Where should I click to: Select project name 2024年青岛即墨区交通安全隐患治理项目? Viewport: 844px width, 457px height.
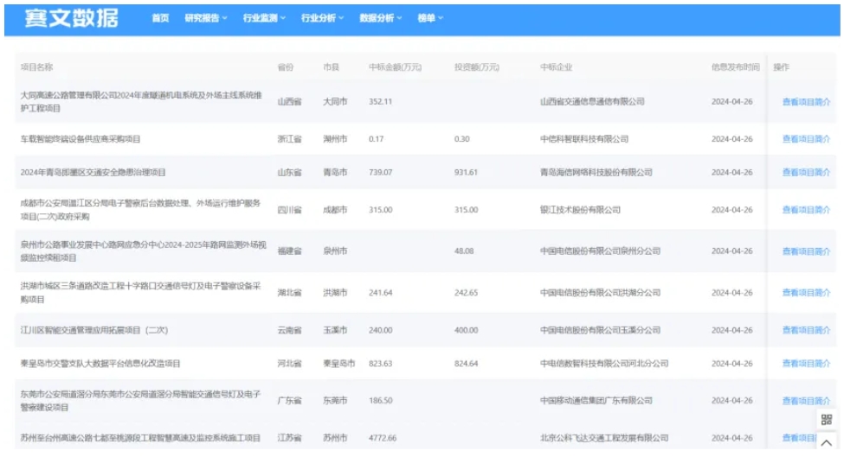click(x=93, y=173)
